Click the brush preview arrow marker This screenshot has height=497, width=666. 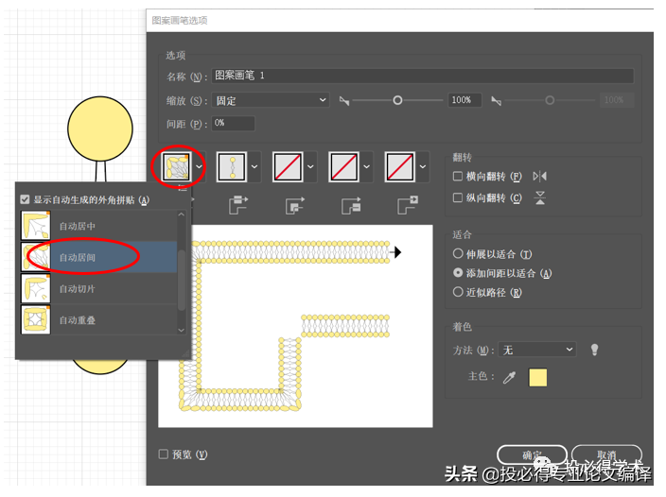396,252
